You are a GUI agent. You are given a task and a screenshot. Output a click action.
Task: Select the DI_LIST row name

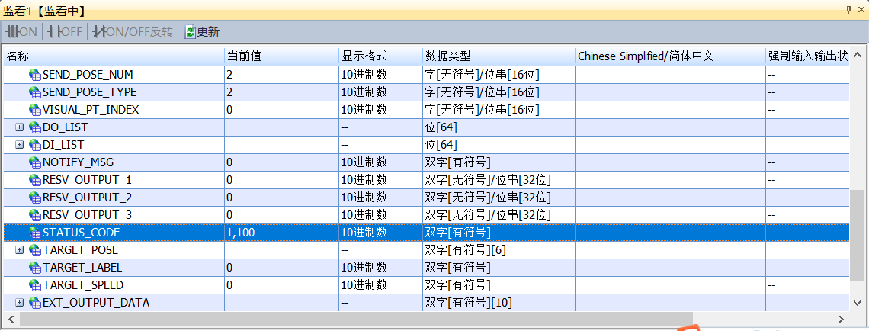click(x=63, y=145)
